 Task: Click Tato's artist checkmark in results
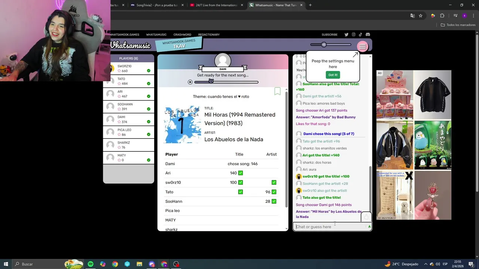coord(274,192)
